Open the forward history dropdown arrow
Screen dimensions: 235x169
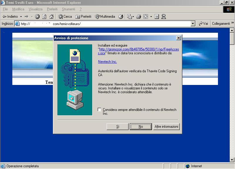point(32,17)
